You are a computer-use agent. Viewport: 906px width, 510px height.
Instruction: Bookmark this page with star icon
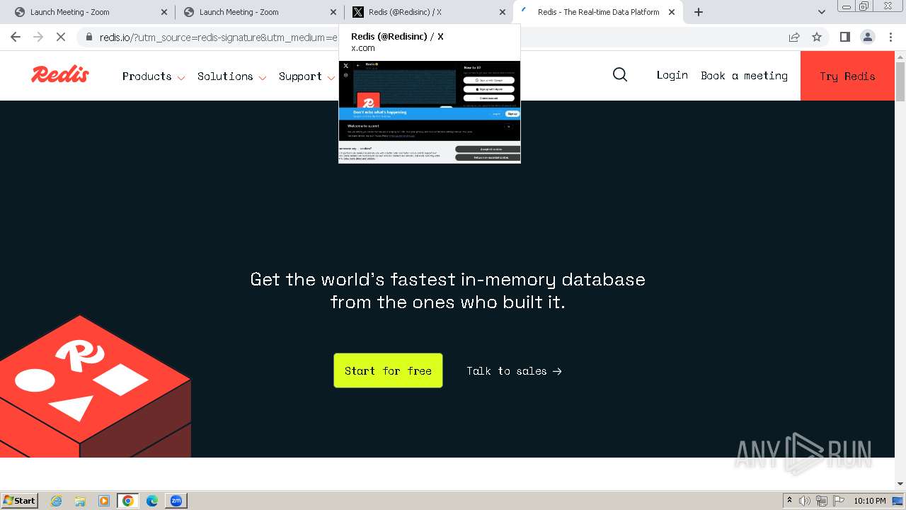[x=817, y=37]
